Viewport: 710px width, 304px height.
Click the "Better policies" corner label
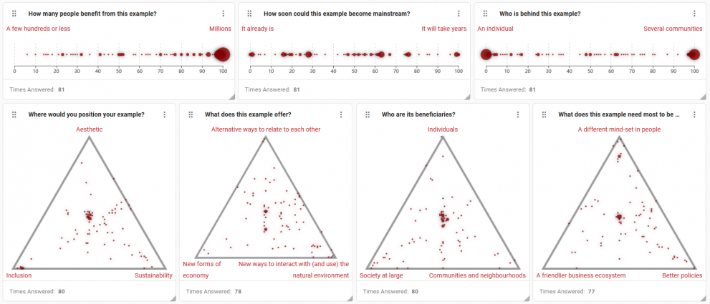point(681,275)
